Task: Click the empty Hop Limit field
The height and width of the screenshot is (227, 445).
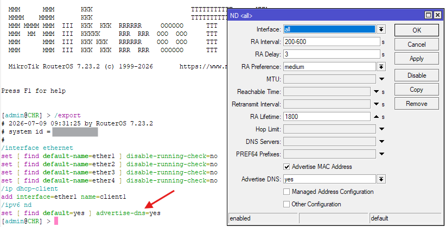Action: 329,129
